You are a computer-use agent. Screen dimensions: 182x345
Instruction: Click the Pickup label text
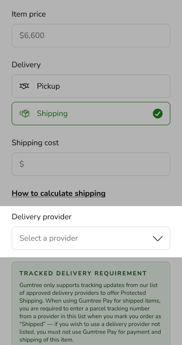point(48,86)
